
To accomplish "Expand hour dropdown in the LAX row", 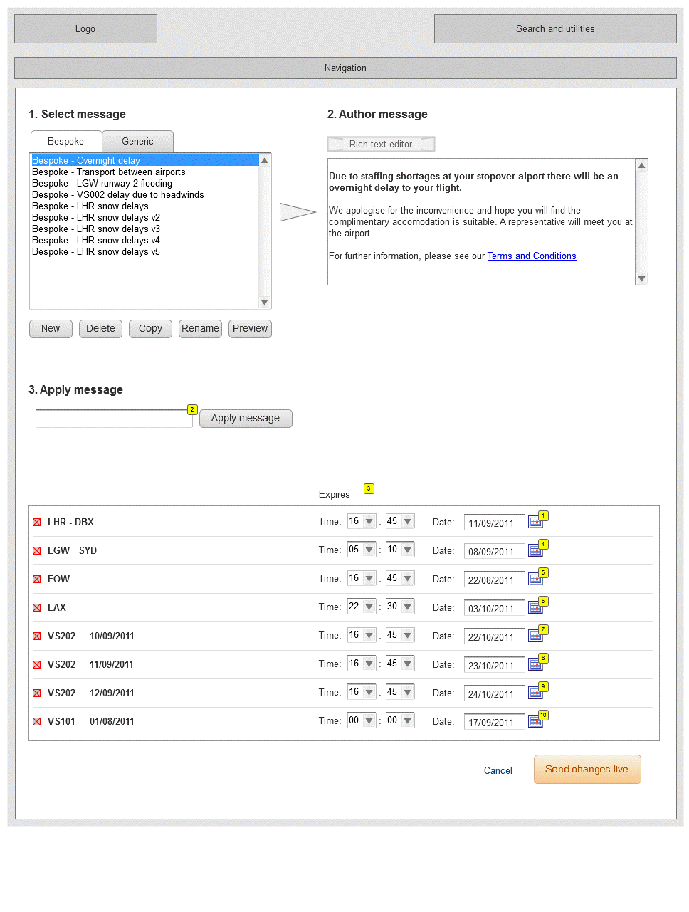I will click(369, 607).
